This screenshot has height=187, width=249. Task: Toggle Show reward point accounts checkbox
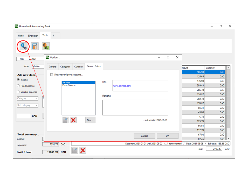52,75
